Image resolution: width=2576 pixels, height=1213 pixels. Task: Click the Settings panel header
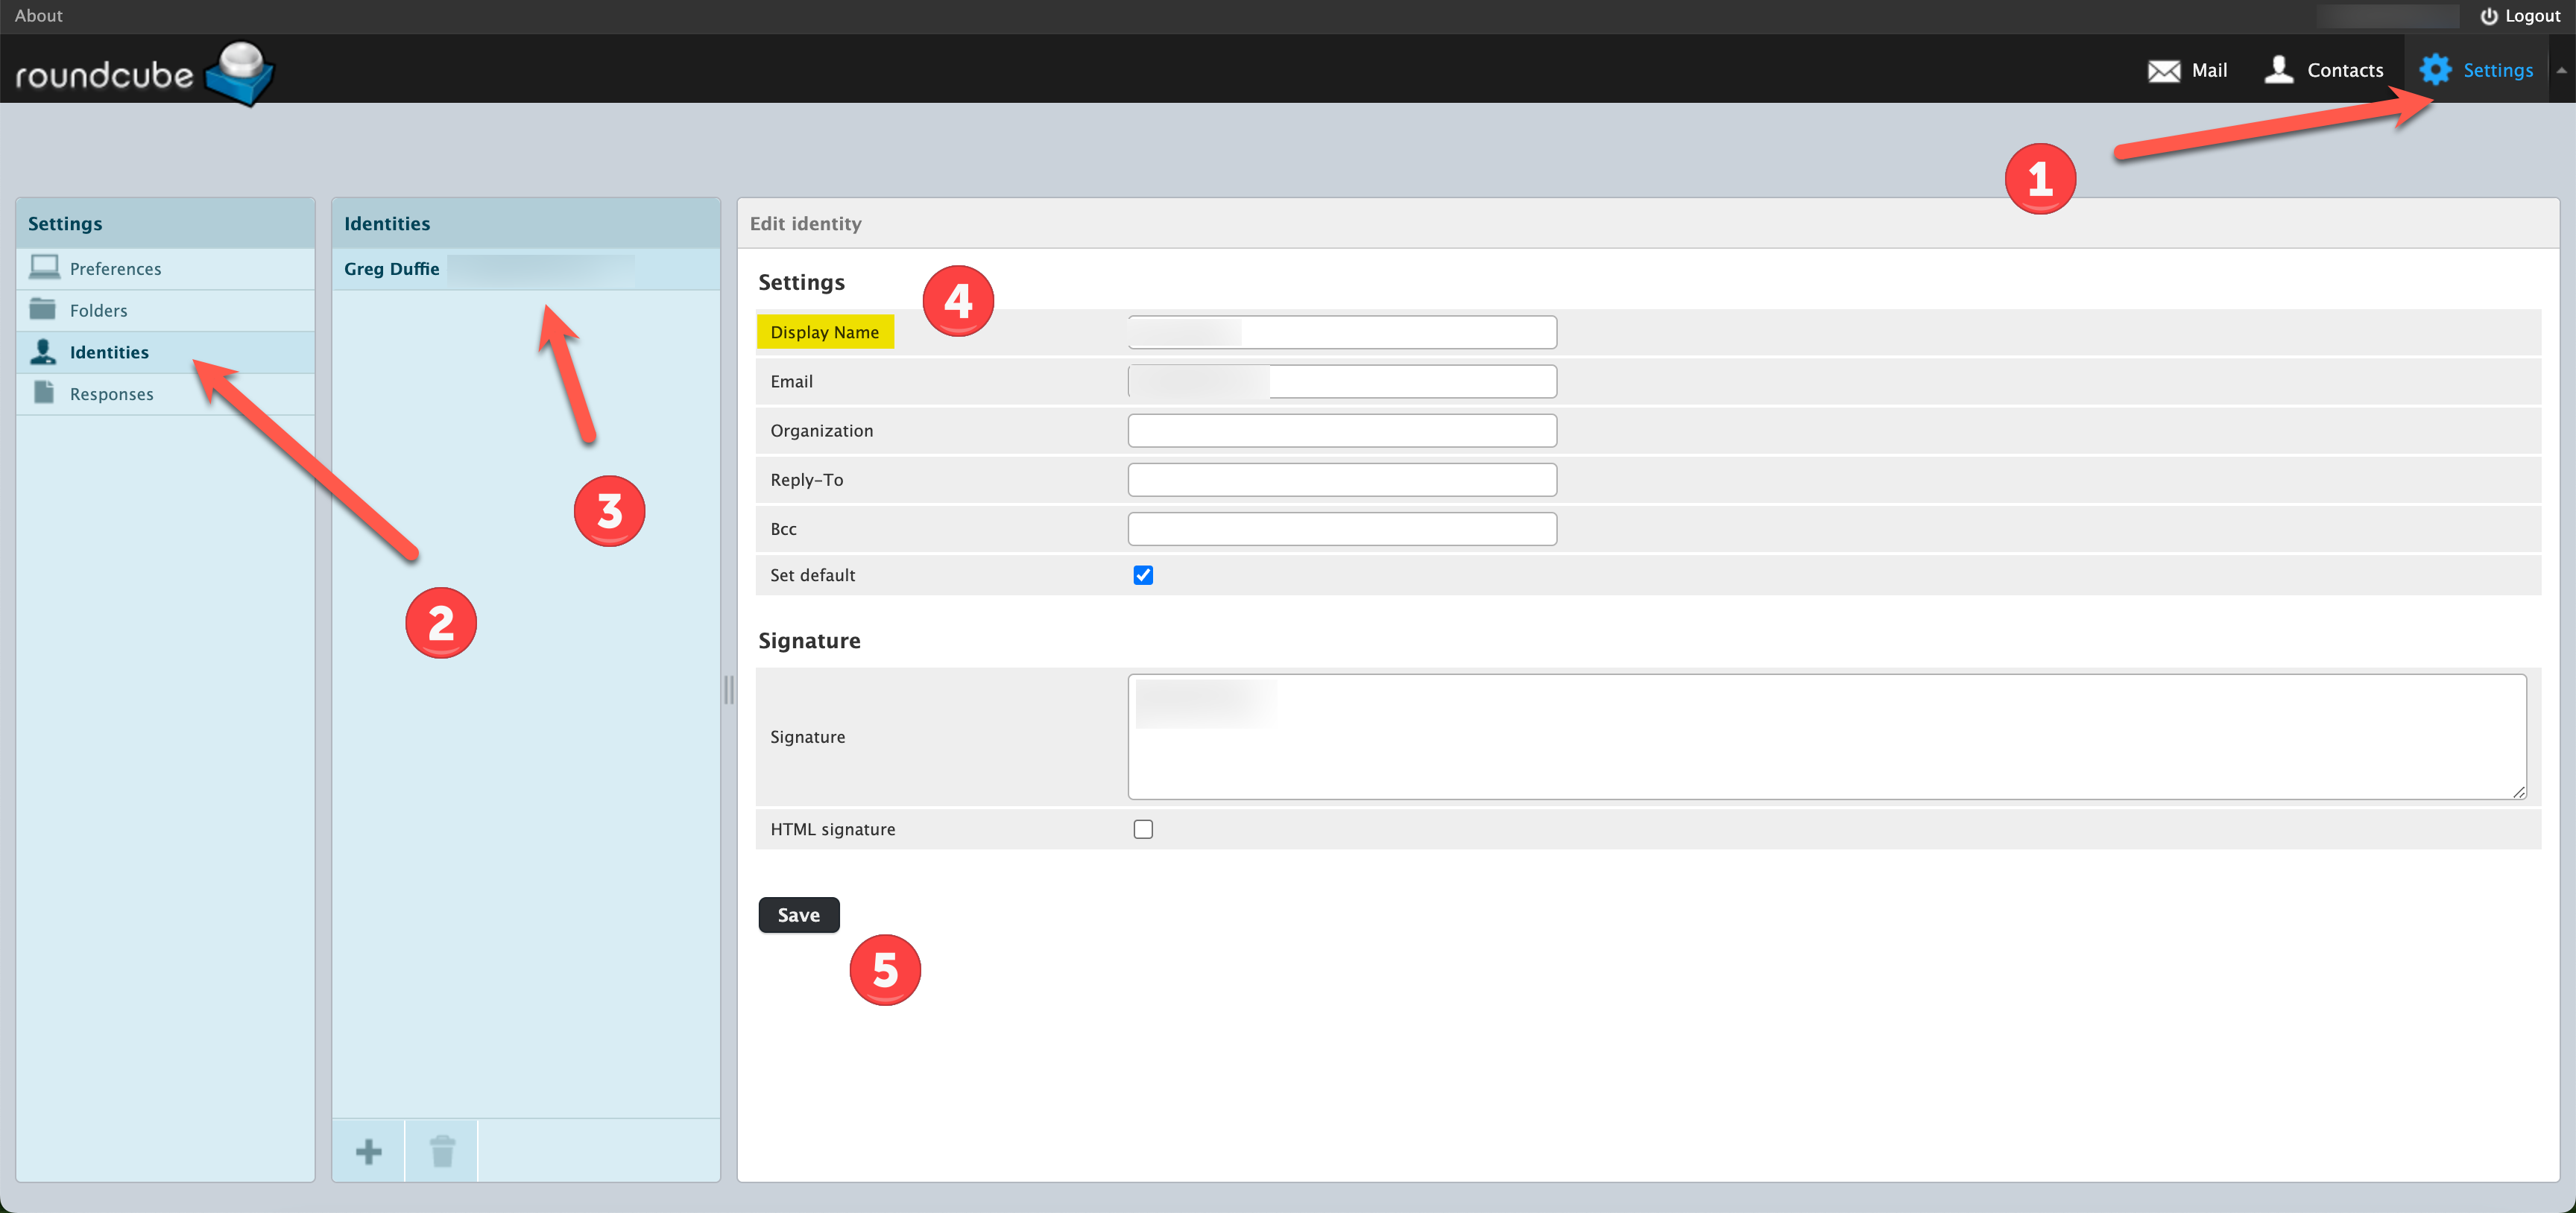tap(165, 223)
